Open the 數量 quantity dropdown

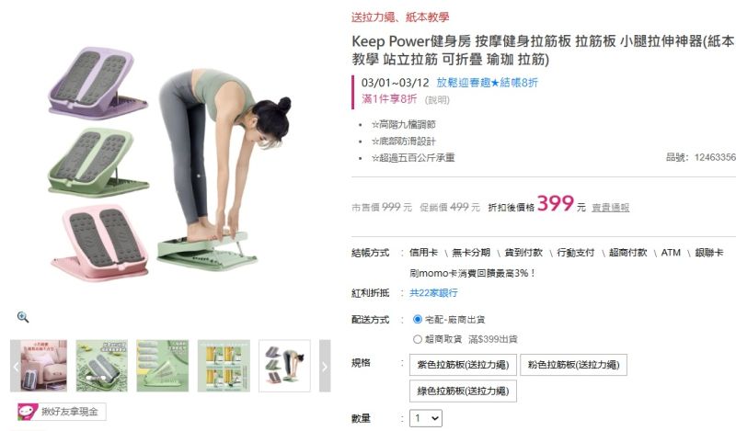(426, 418)
